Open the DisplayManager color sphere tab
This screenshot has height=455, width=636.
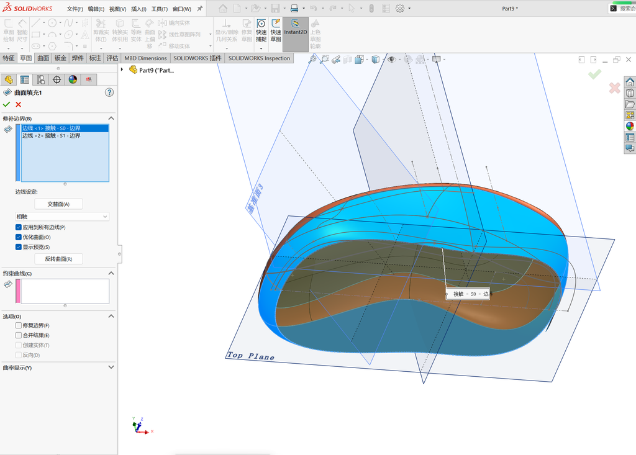coord(73,79)
